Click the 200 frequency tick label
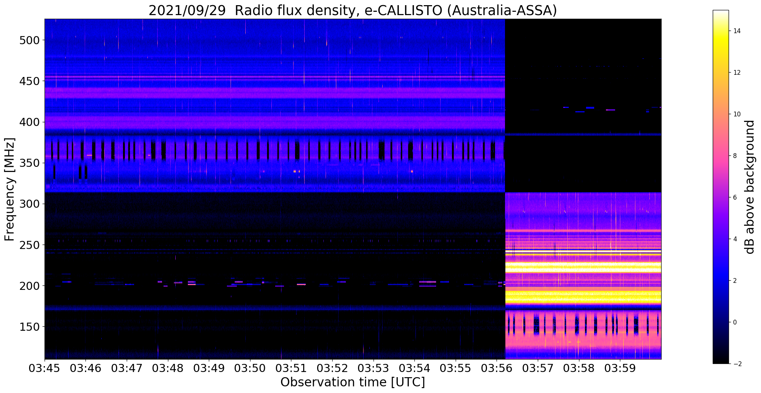 [29, 285]
